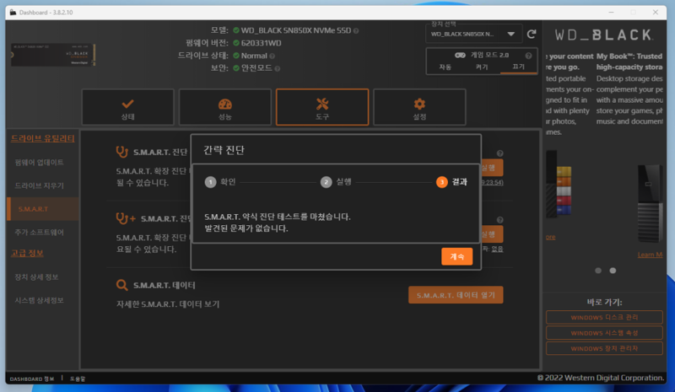Click the My Book drive product image
This screenshot has width=675, height=392.
tap(649, 203)
